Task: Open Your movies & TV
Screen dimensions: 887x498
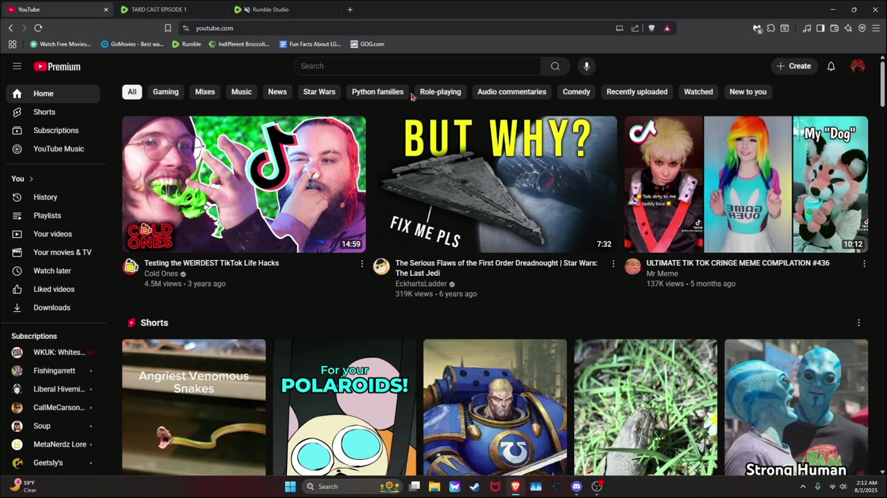Action: pyautogui.click(x=53, y=252)
